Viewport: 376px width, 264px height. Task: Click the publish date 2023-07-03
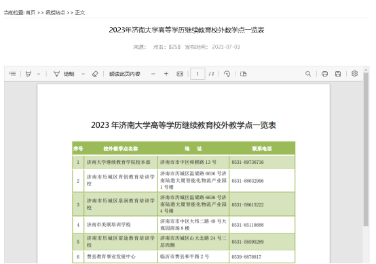[x=226, y=47]
